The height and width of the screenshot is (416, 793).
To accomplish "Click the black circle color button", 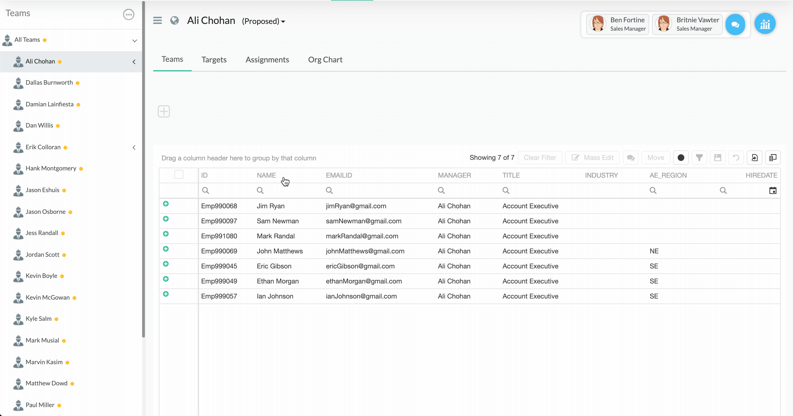I will click(681, 158).
